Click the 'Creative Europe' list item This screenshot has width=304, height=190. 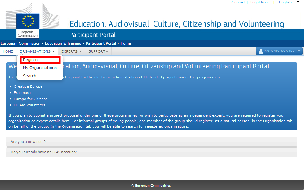(x=28, y=86)
